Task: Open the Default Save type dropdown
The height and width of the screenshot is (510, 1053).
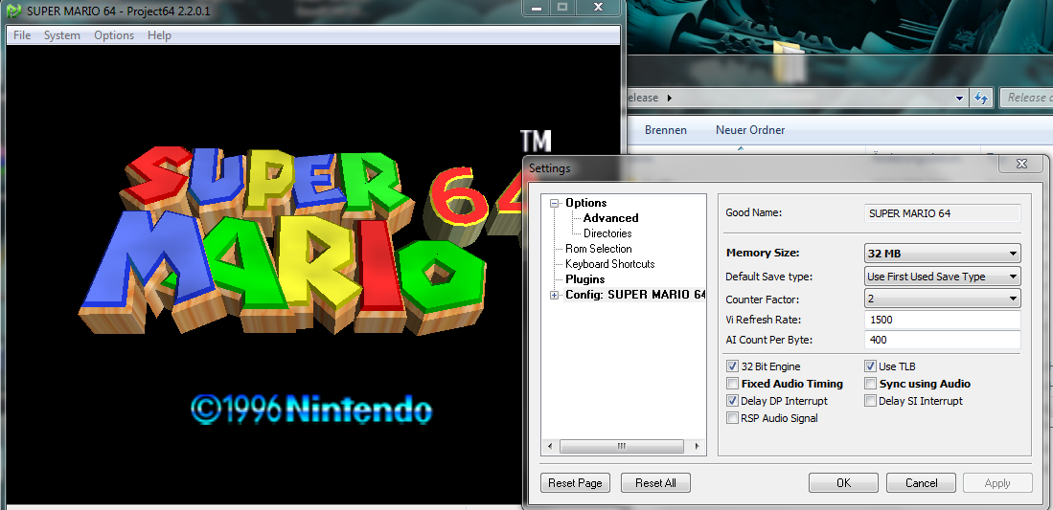Action: point(942,277)
